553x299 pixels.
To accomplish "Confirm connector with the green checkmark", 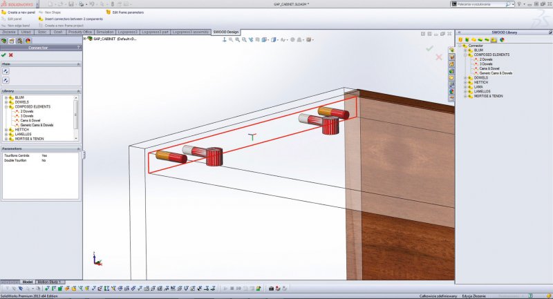I will click(4, 55).
